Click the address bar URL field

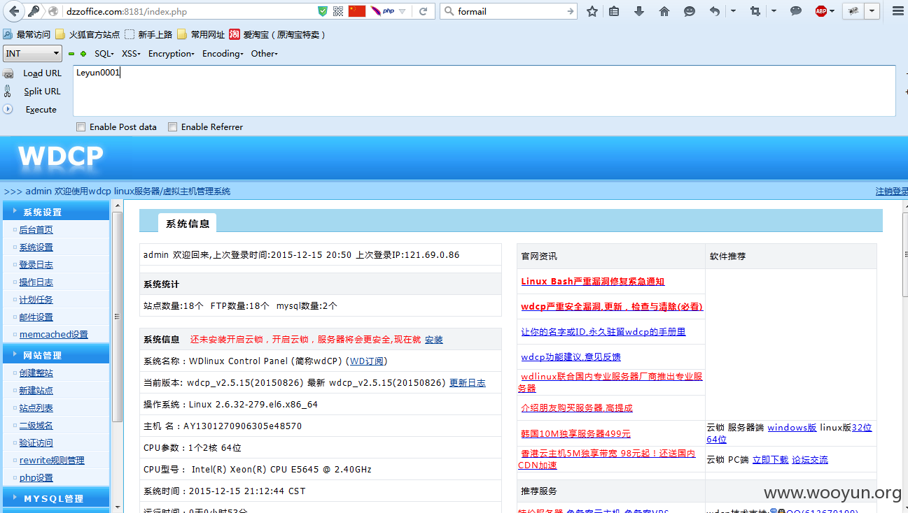[x=189, y=11]
